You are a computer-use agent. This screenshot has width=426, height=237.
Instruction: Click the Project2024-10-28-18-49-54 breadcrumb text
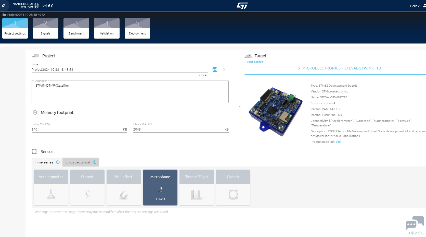27,15
